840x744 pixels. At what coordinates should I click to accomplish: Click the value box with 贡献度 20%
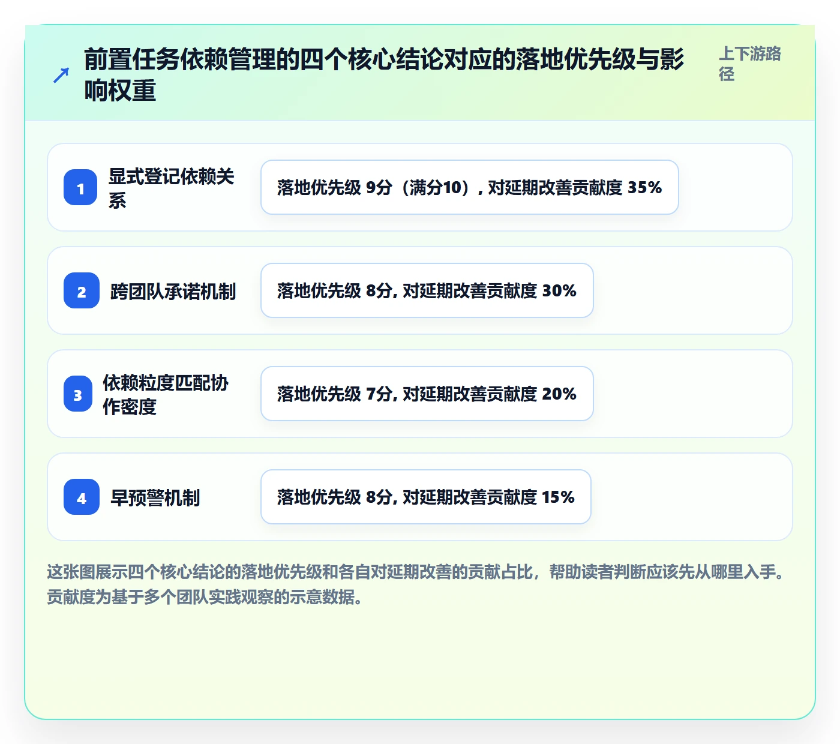[x=427, y=394]
